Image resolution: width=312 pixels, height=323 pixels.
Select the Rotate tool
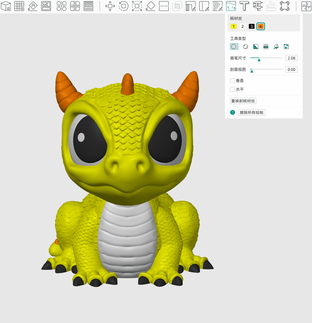(123, 6)
